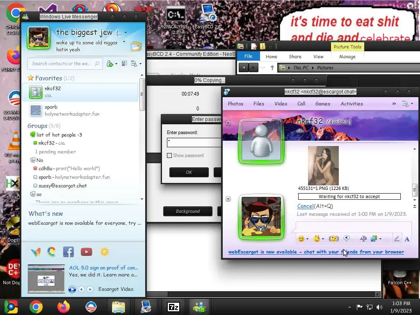The image size is (420, 315).
Task: Click the contact list layout icon
Action: click(124, 64)
